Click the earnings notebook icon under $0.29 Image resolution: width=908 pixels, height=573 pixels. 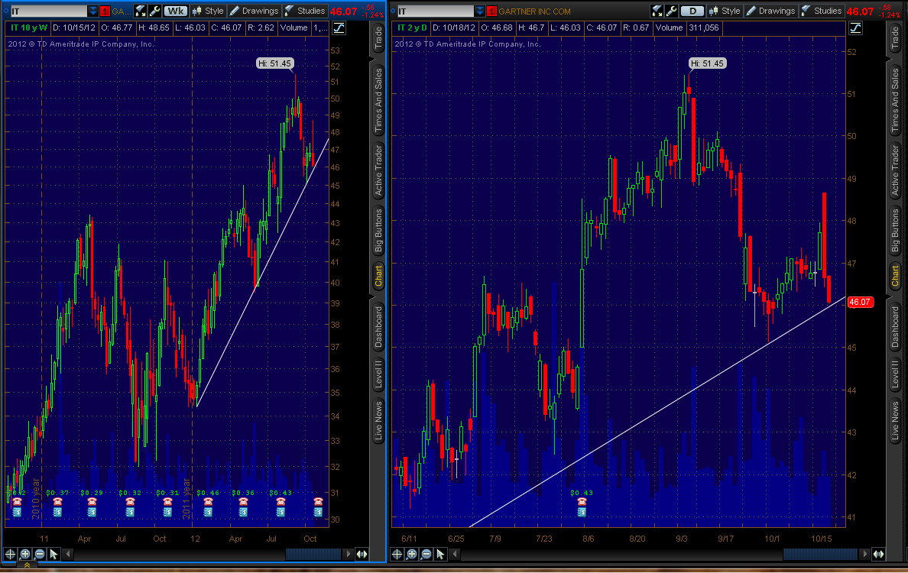(92, 512)
